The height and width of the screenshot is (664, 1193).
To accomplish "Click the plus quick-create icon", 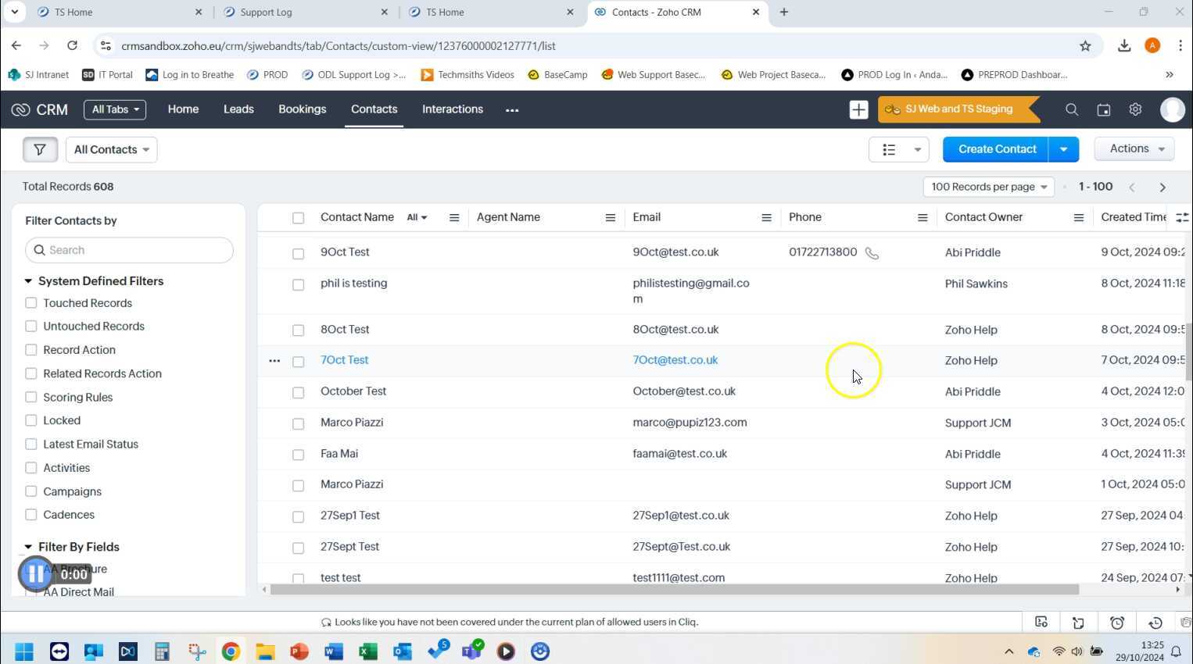I will click(x=858, y=110).
